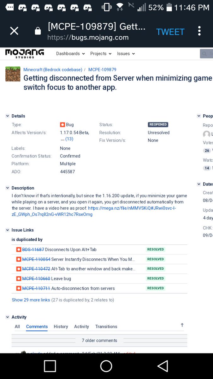Image resolution: width=213 pixels, height=379 pixels.
Task: Open the MCPE-110711 linked issue
Action: tap(36, 288)
